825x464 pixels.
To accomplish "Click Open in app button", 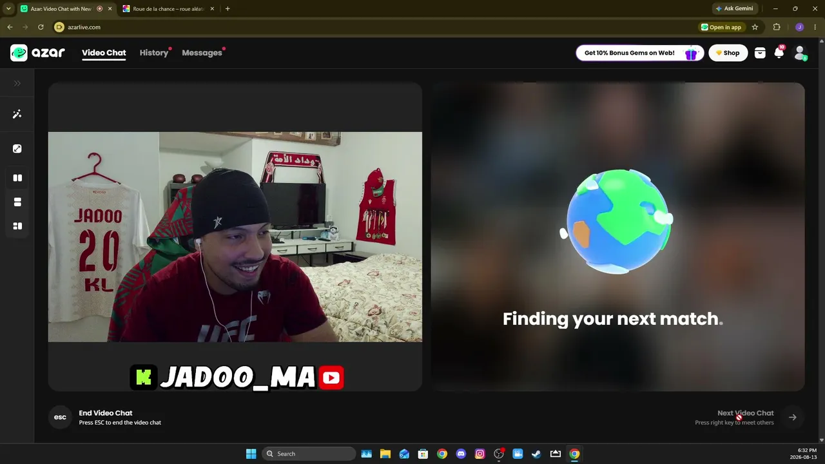I will pyautogui.click(x=721, y=27).
